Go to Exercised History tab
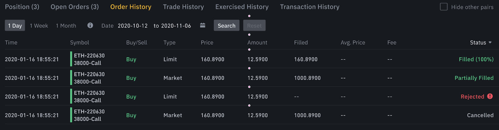The width and height of the screenshot is (499, 130). click(x=242, y=7)
